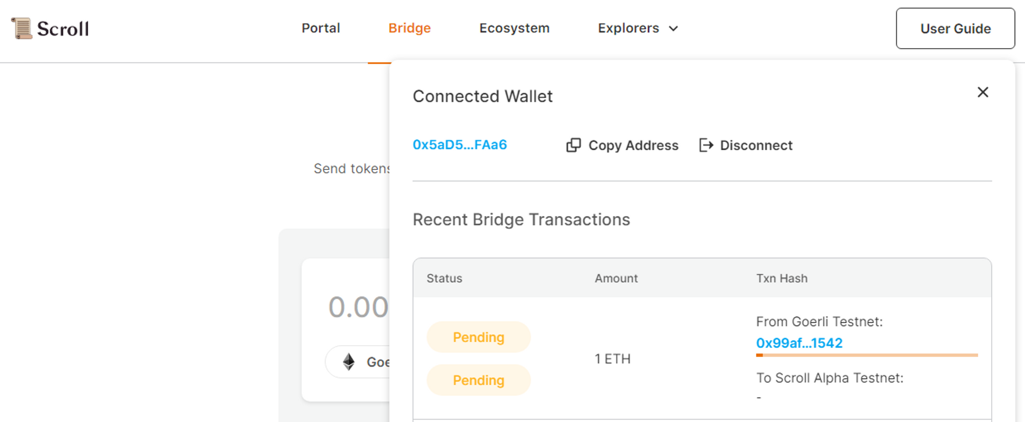Open the Portal menu item
The width and height of the screenshot is (1025, 422).
tap(321, 28)
